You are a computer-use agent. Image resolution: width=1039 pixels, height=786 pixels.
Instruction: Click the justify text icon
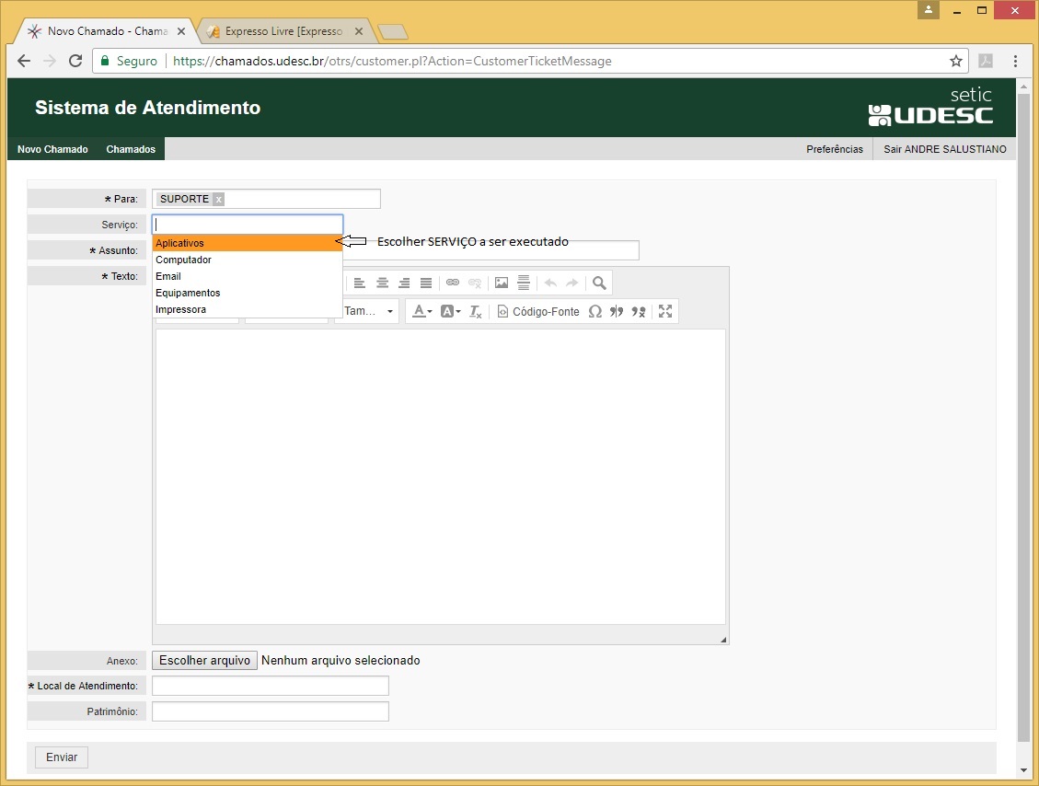(426, 283)
